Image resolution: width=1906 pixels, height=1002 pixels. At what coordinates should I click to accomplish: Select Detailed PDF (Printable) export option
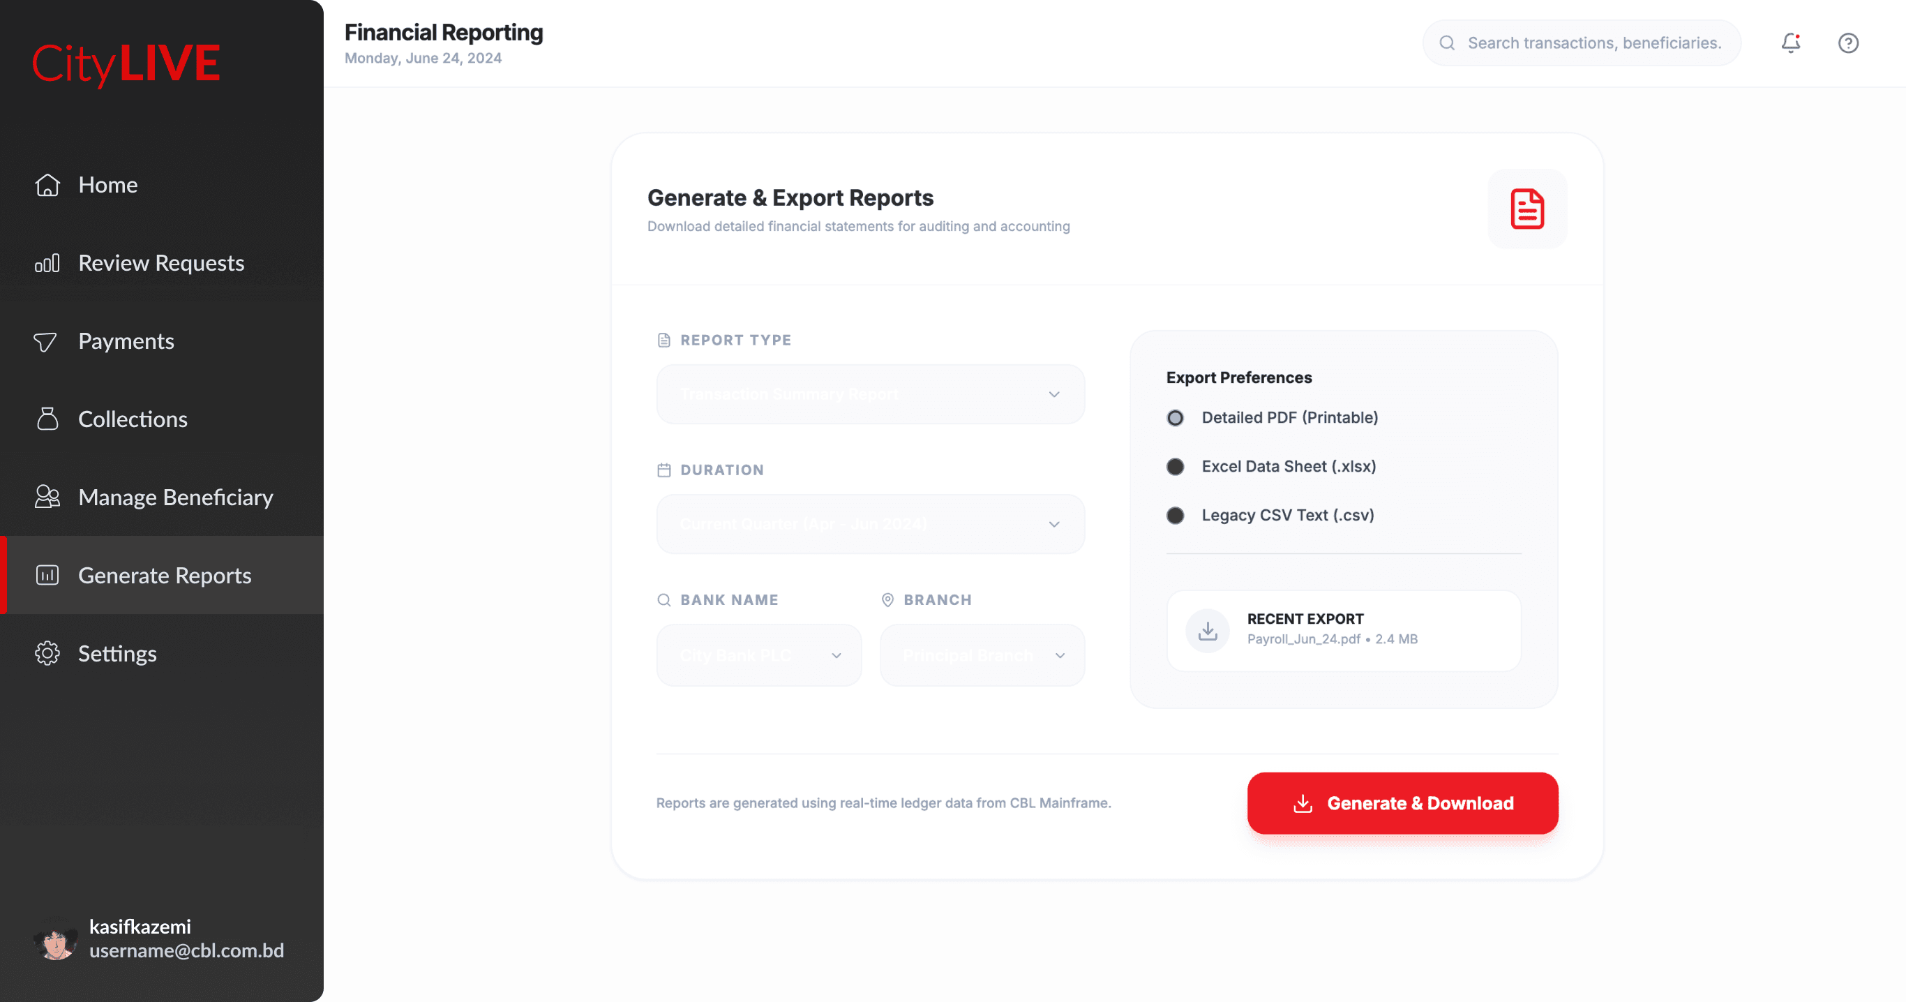pos(1175,418)
